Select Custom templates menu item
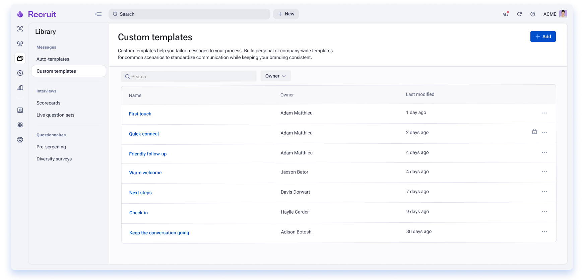 click(69, 71)
